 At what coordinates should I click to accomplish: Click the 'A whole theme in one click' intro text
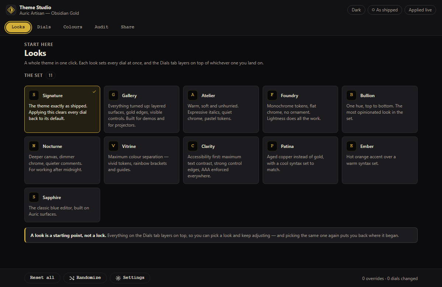[144, 63]
